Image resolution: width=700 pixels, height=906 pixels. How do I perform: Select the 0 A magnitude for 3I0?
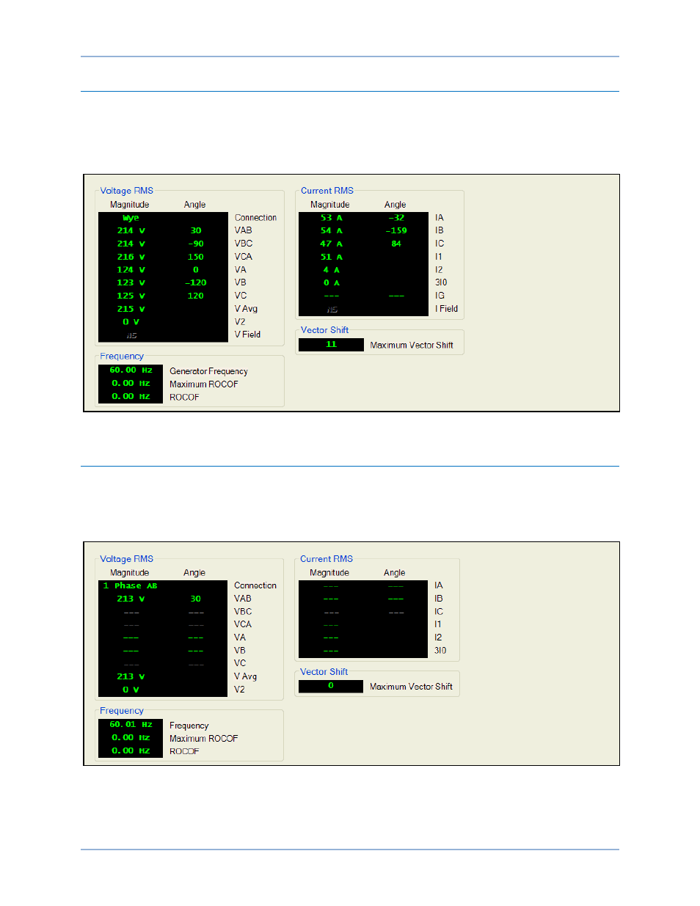pos(332,282)
